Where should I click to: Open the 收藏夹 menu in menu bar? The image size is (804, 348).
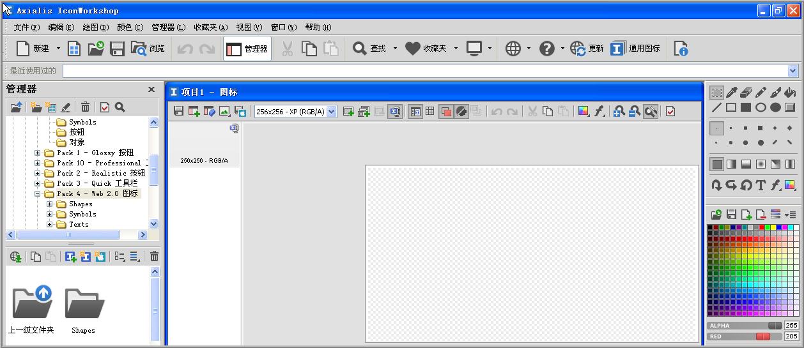[x=210, y=27]
